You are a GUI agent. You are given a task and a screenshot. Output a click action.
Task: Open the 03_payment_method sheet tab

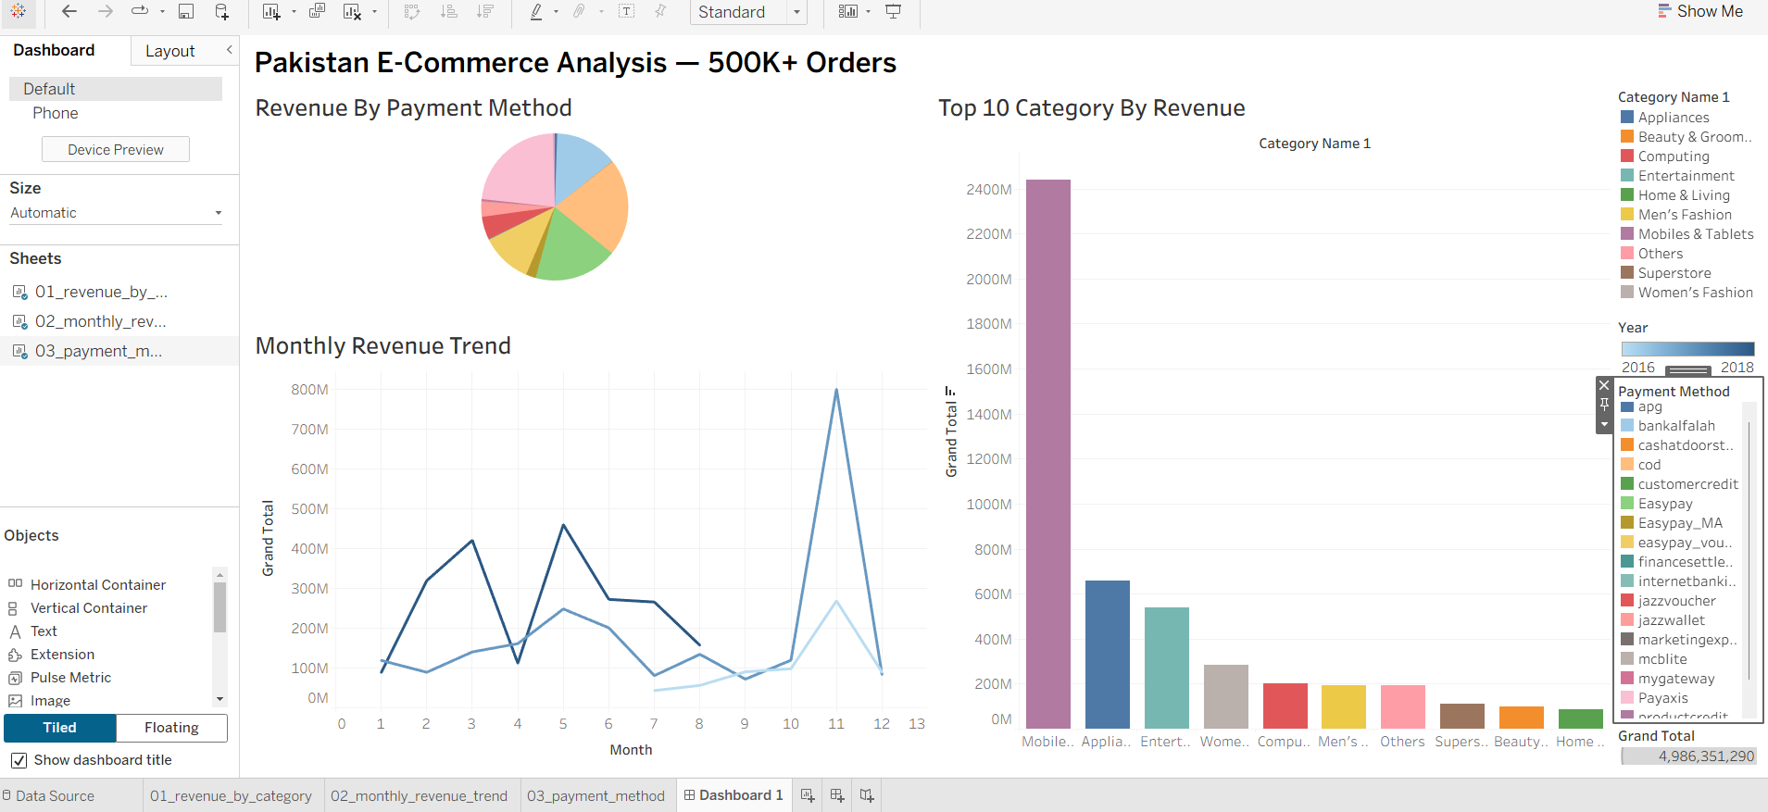click(596, 795)
